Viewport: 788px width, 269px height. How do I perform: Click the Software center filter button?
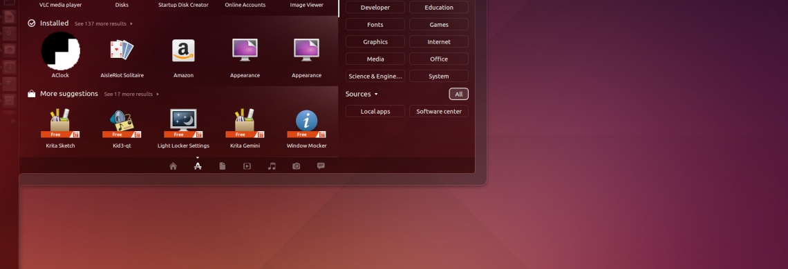click(x=439, y=112)
